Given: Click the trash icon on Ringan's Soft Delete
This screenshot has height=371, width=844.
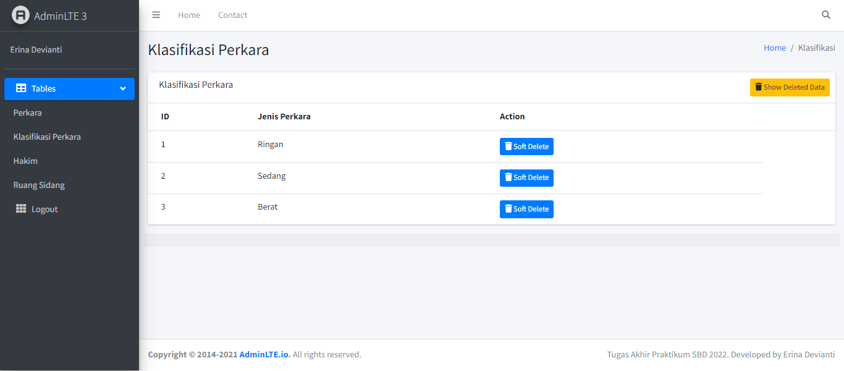Looking at the screenshot, I should click(509, 146).
